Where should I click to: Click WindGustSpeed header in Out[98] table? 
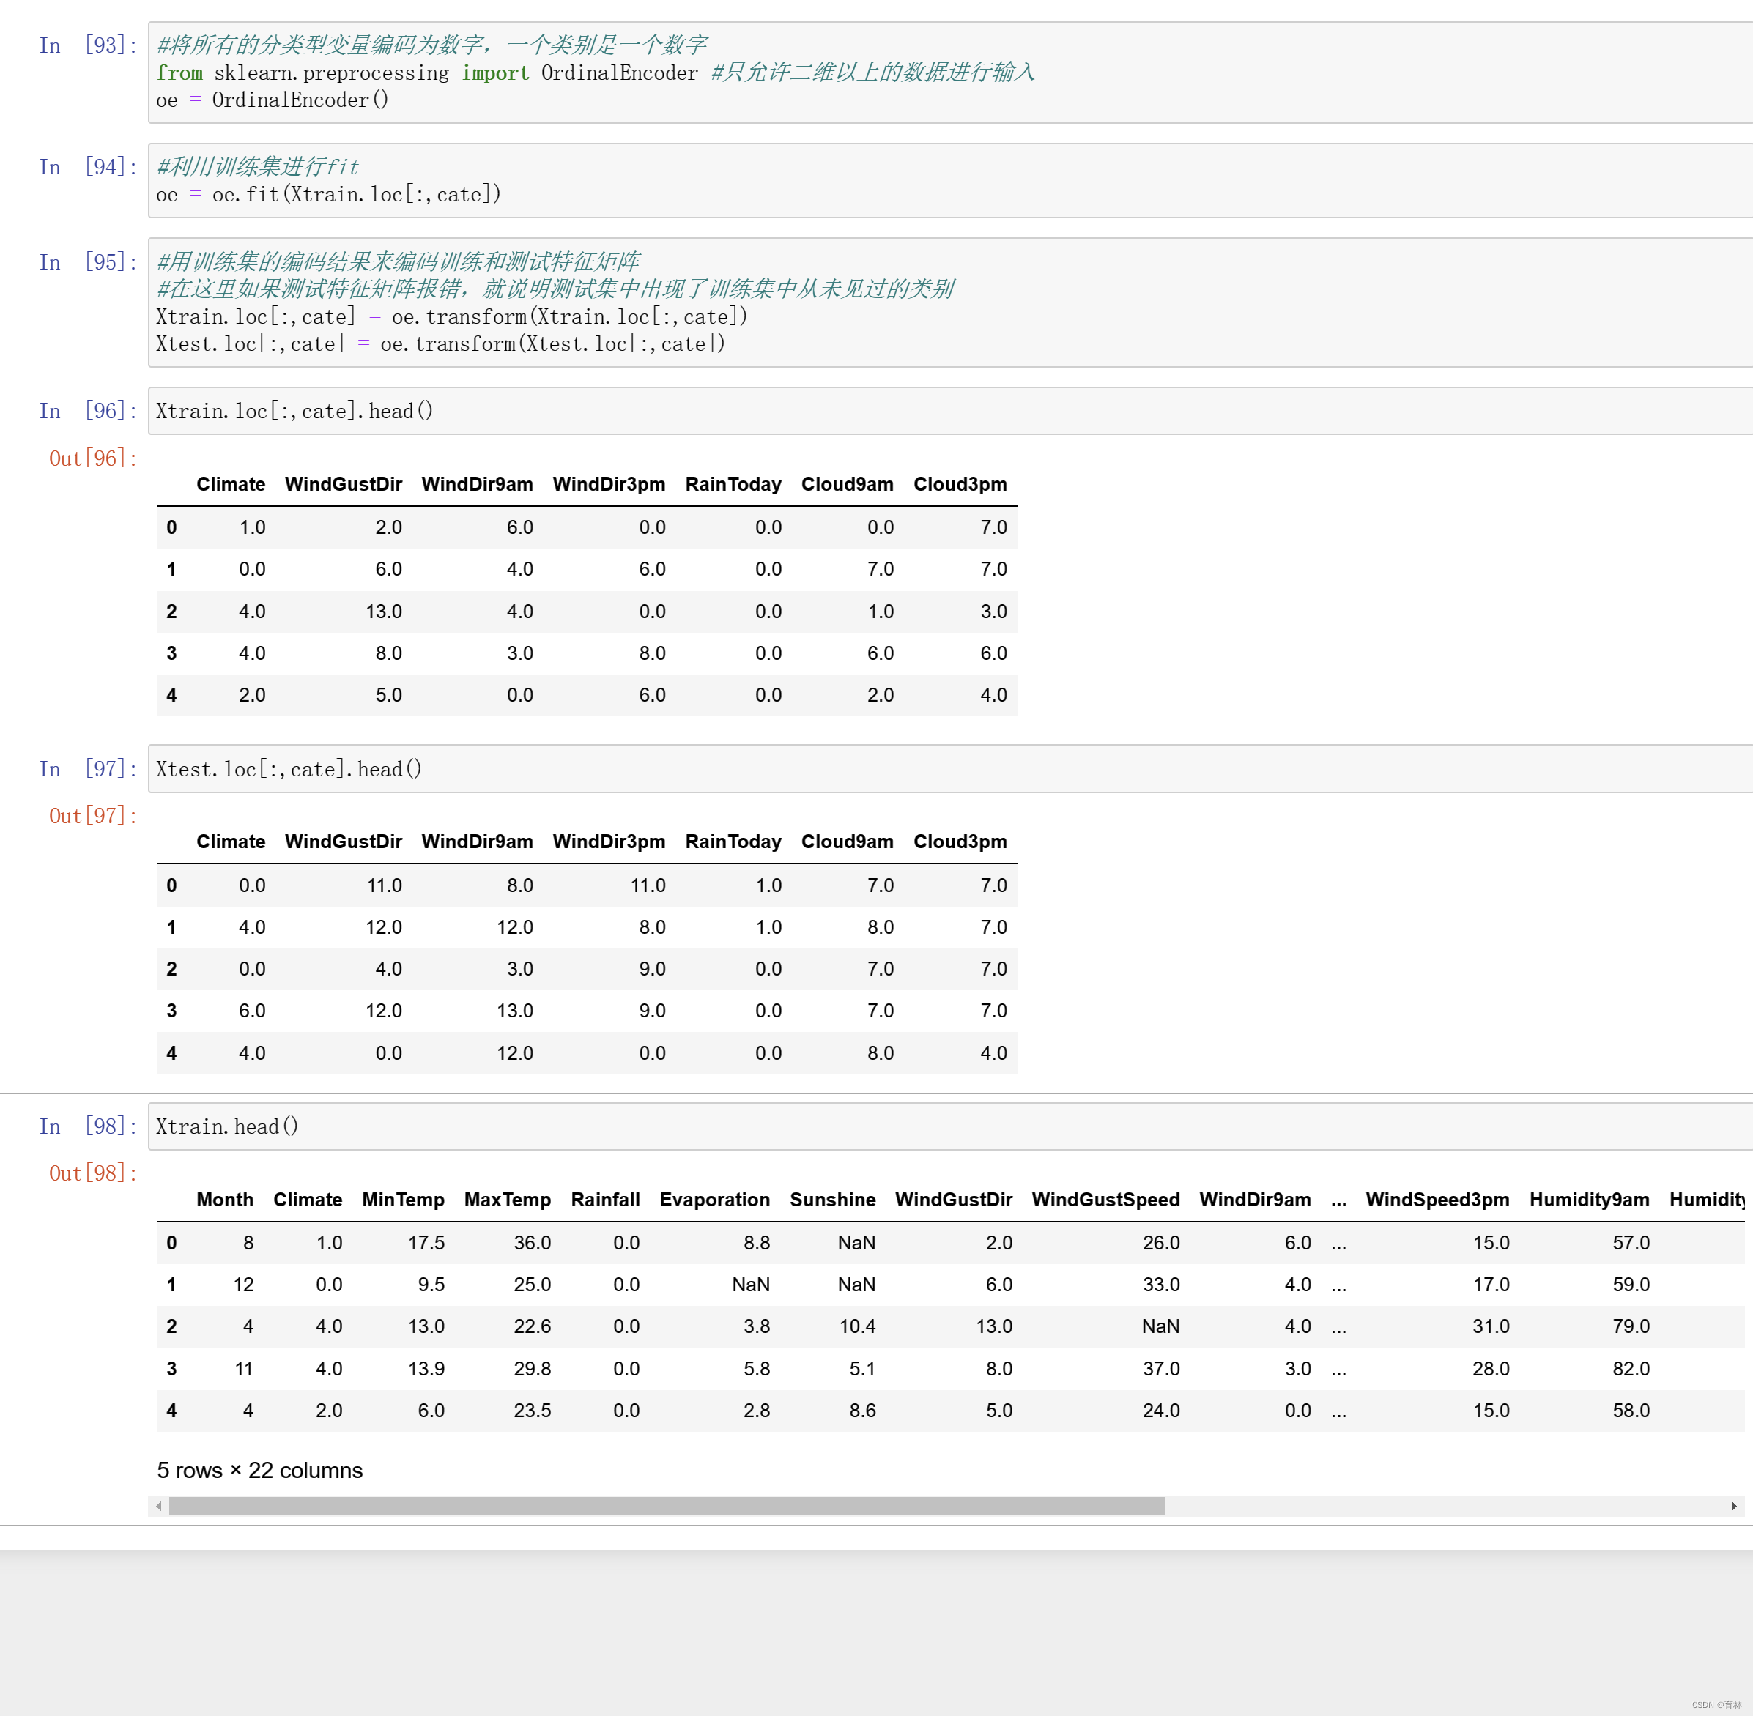[x=1105, y=1200]
